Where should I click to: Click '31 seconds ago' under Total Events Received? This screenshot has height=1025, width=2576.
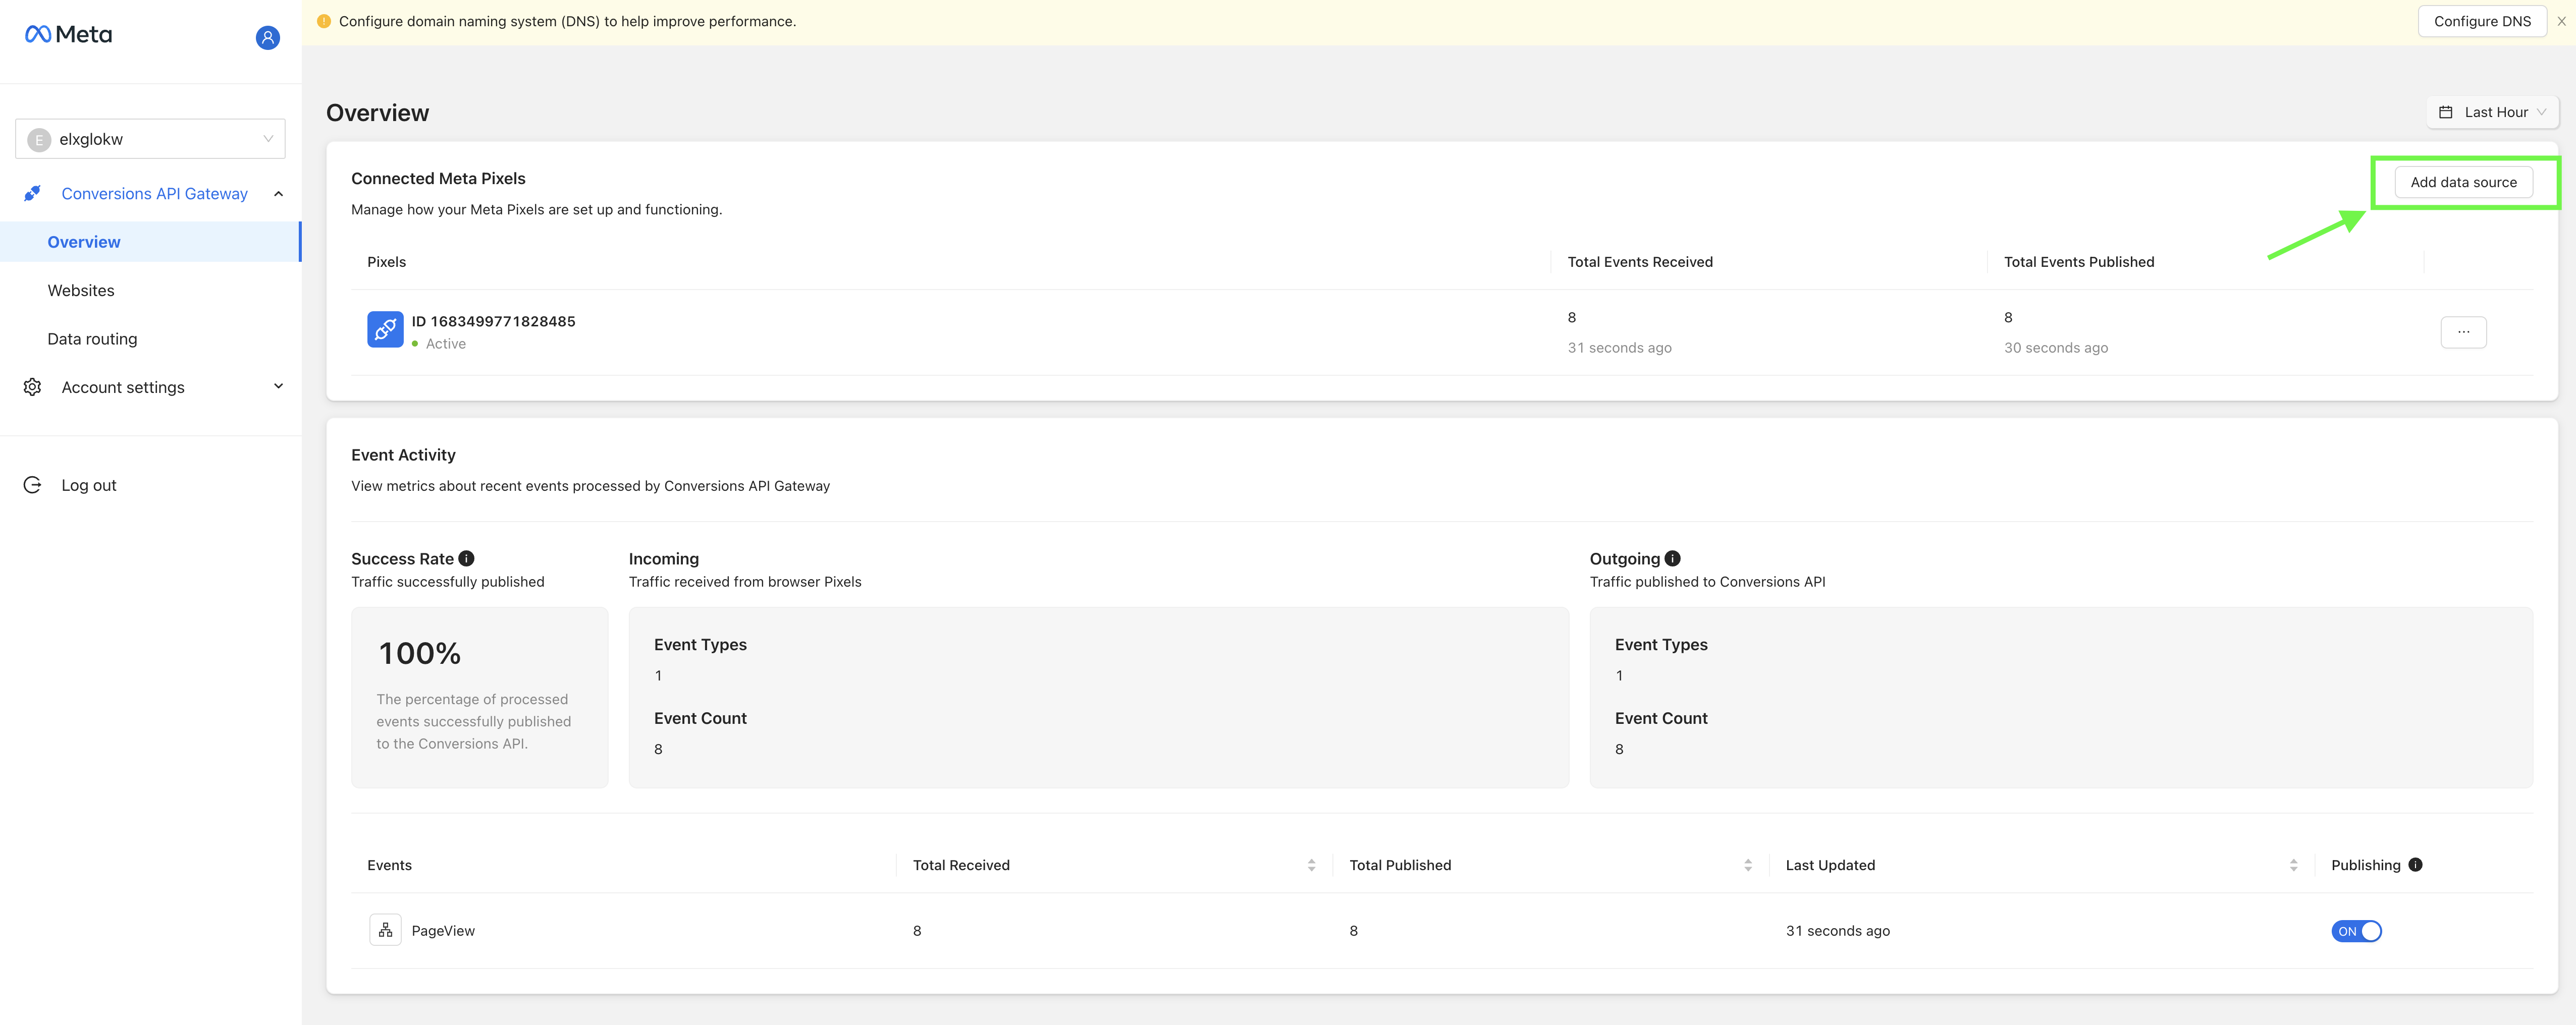tap(1619, 348)
